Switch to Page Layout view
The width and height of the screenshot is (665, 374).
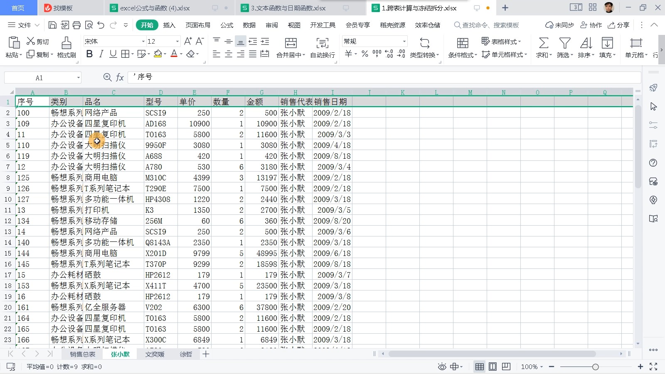click(x=493, y=367)
